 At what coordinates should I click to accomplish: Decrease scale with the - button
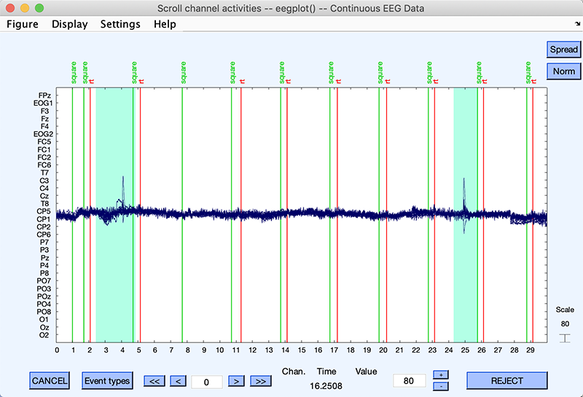coord(440,385)
